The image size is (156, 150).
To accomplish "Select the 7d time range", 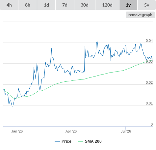I will (x=65, y=5).
